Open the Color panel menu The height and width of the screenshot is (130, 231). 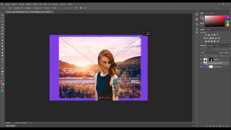230,13
